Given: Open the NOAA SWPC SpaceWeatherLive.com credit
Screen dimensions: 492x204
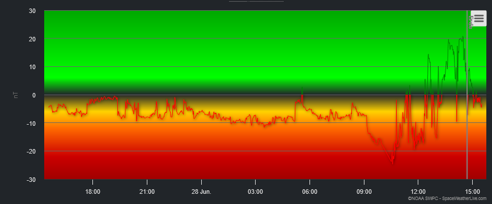Looking at the screenshot, I should [x=447, y=199].
